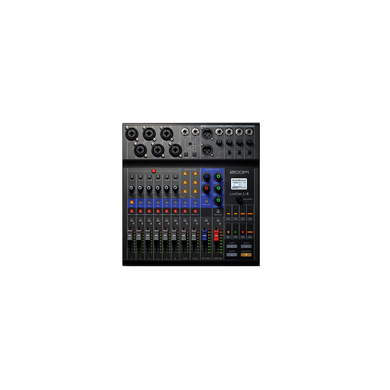Click the upper MASTER OUT XLR connector
390x390 pixels.
tap(207, 134)
